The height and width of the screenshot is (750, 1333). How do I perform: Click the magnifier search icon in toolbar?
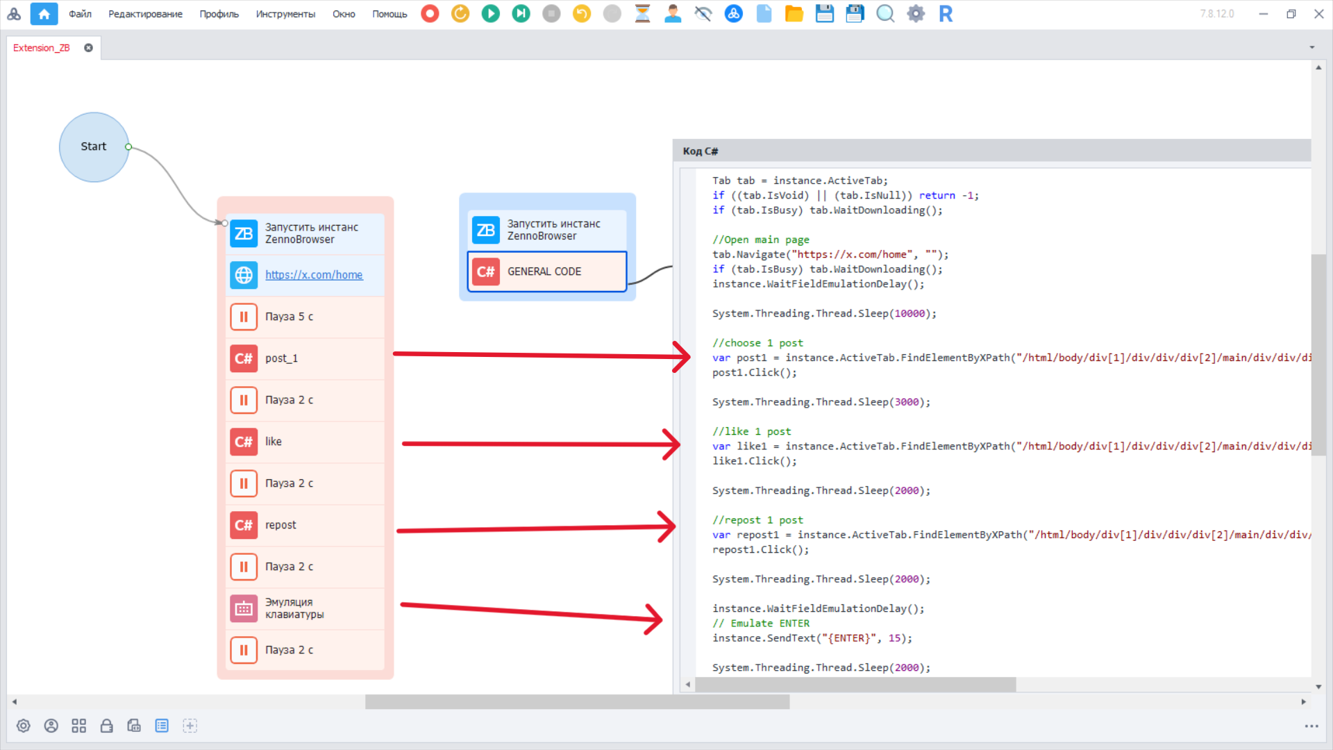(885, 14)
